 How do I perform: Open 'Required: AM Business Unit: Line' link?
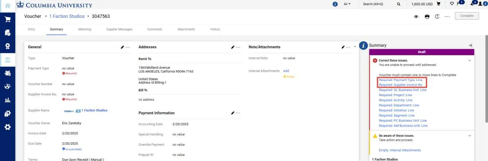tap(403, 126)
